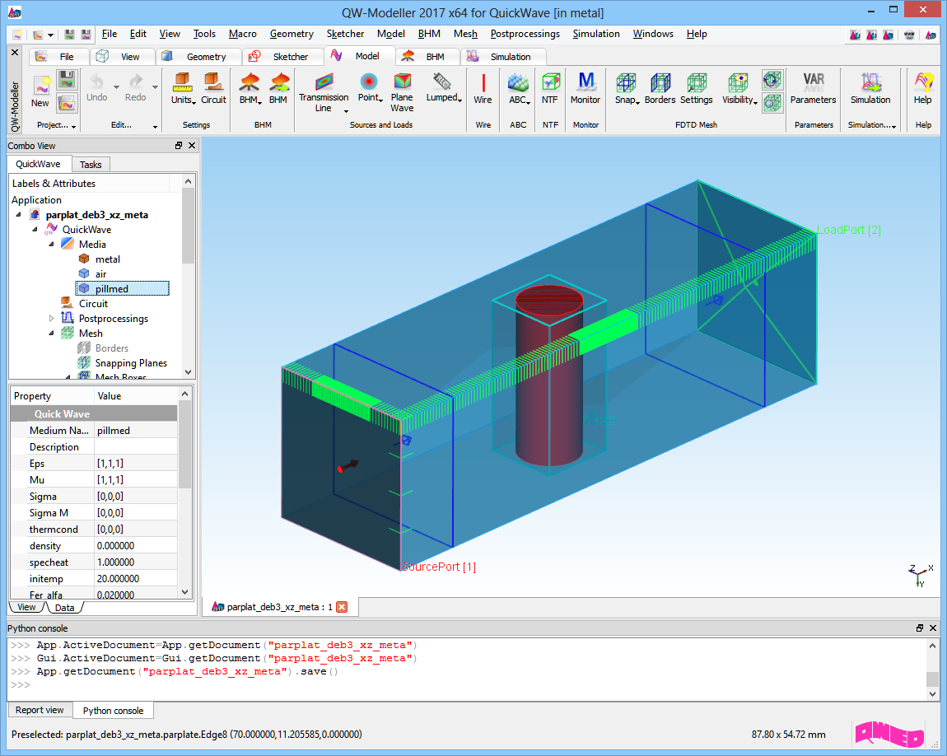Select the Wire tool
The image size is (947, 756).
(x=483, y=88)
